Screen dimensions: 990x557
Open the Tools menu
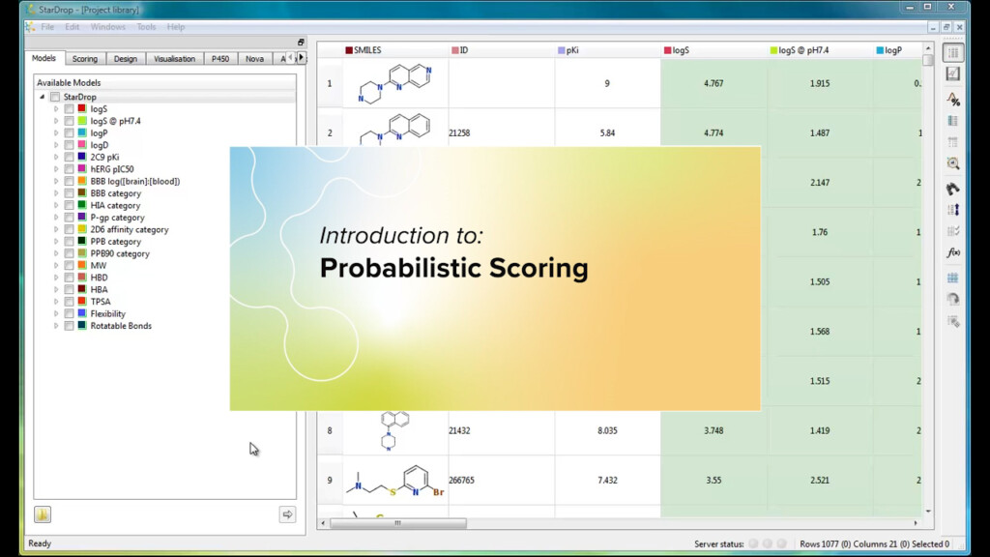pyautogui.click(x=146, y=27)
